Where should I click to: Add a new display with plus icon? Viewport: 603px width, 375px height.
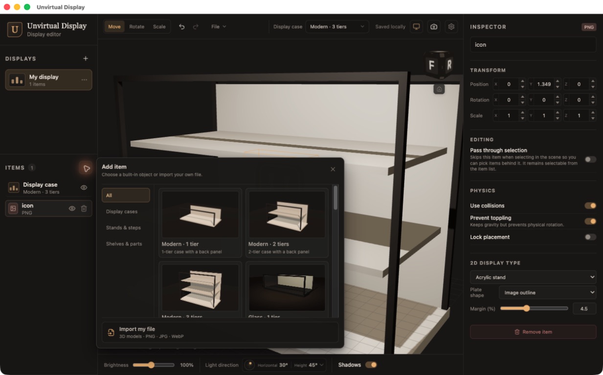[86, 59]
